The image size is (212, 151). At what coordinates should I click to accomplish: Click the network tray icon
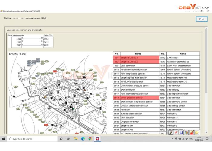click(183, 139)
